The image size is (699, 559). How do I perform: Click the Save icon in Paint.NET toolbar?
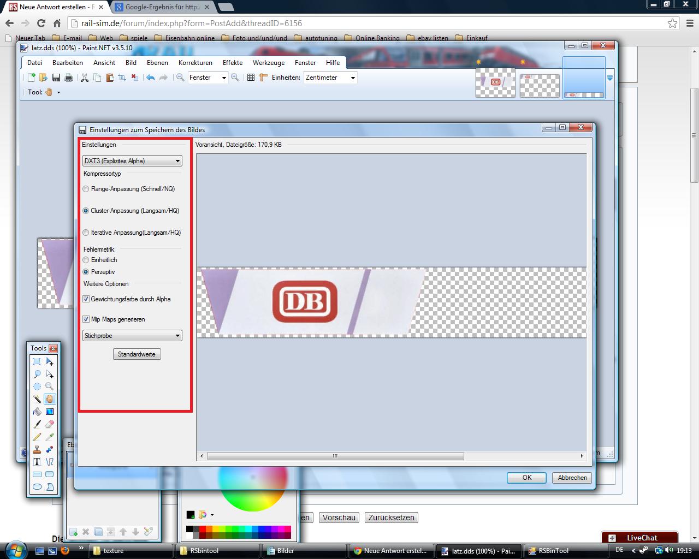click(x=56, y=78)
